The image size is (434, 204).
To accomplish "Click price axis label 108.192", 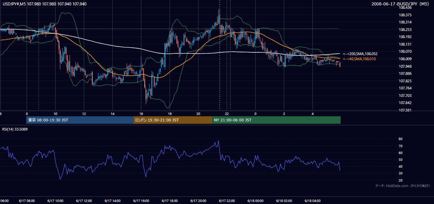I will click(x=405, y=37).
